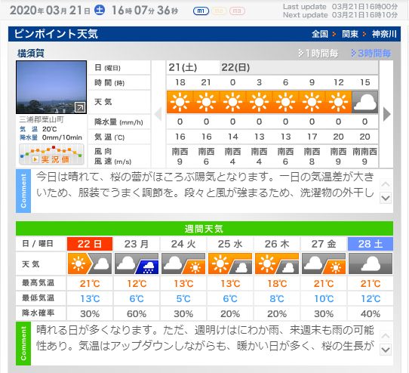This screenshot has height=373, width=409.
Task: Click weather icon for 23月 cloudy with snow
Action: pos(137,264)
